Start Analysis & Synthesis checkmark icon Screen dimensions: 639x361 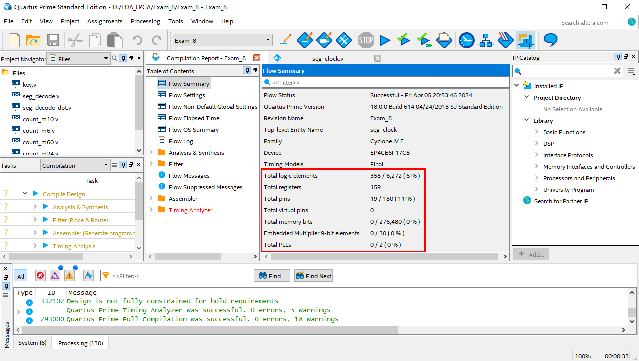point(404,40)
